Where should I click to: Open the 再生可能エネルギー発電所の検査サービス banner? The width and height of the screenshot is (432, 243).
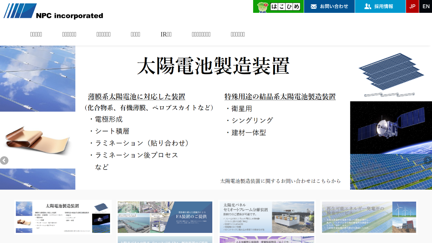(x=369, y=217)
